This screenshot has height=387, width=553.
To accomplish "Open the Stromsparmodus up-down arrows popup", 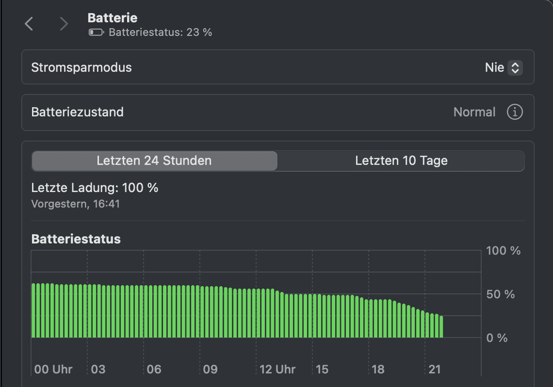I will (515, 67).
